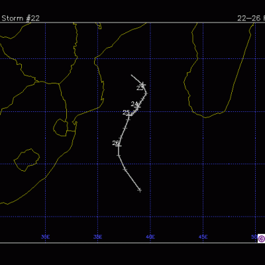Click the 40E longitude label
This screenshot has height=265, width=265.
(150, 237)
